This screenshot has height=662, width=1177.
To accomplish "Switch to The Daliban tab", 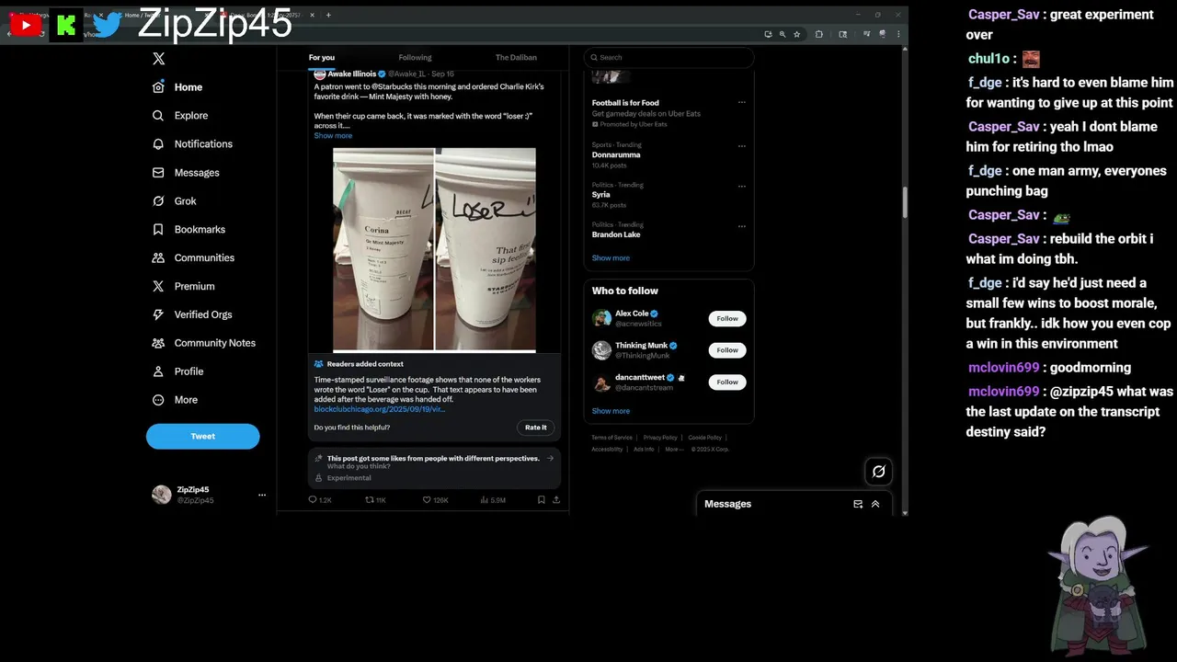I will click(x=516, y=58).
